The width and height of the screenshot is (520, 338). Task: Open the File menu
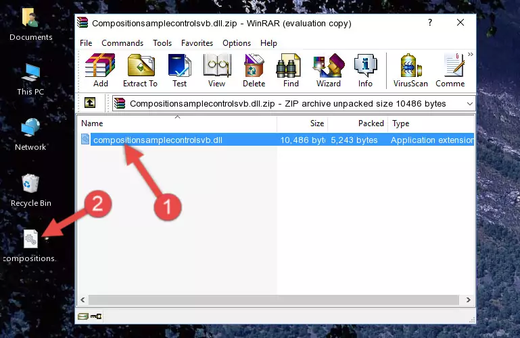86,43
